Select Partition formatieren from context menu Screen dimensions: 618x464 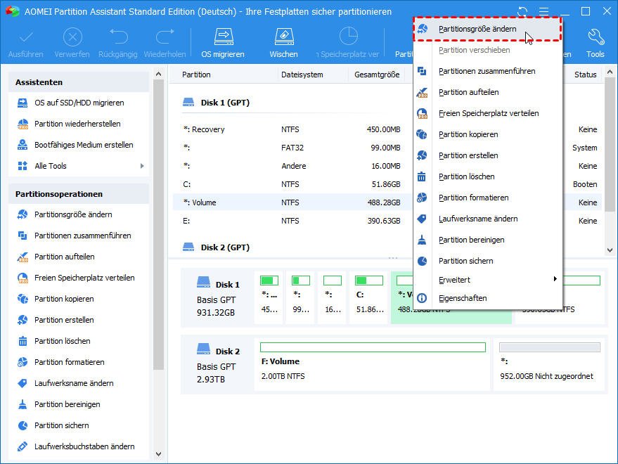(473, 198)
